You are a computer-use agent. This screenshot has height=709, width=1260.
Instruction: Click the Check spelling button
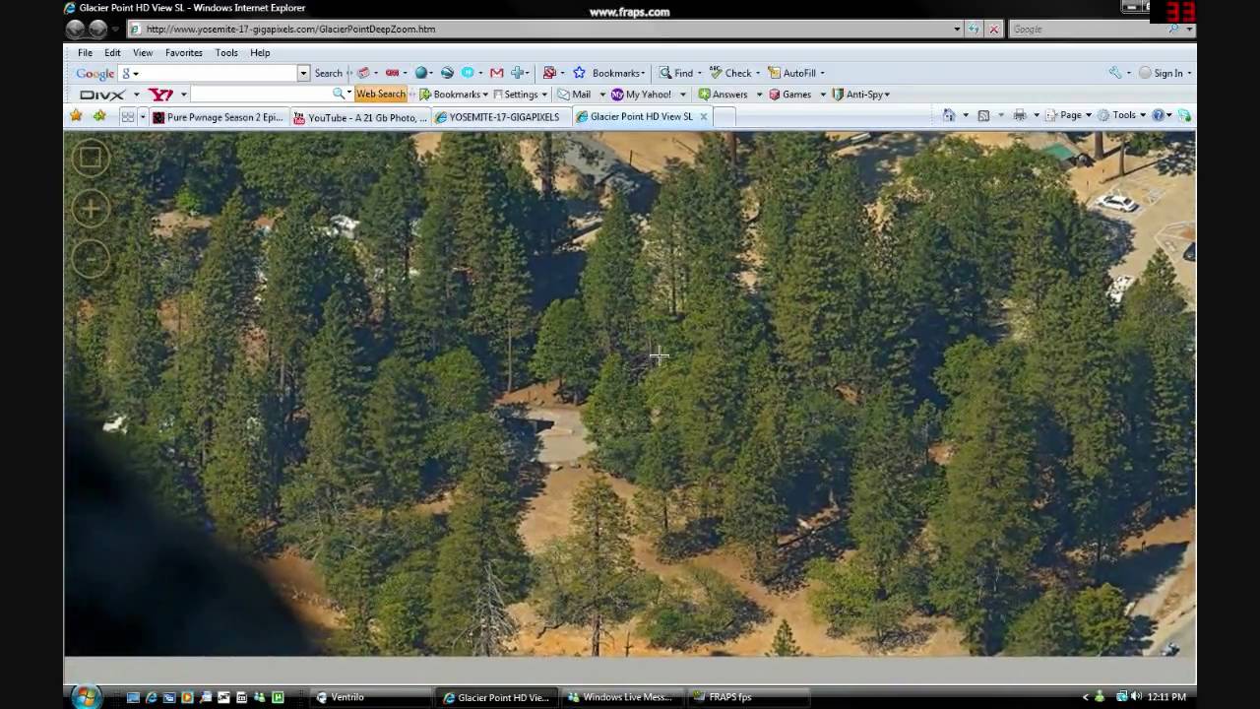731,73
